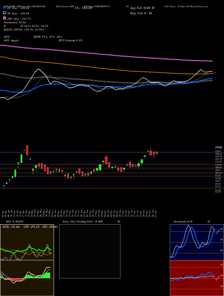The height and width of the screenshot is (296, 224).
Task: Open the blue Stochastics oscillator panel
Action: pos(197,242)
